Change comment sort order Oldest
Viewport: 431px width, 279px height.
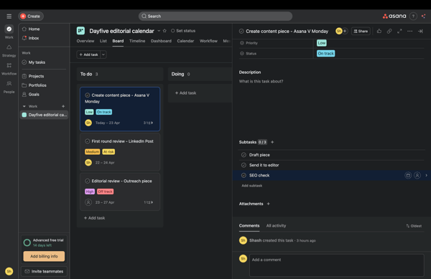pyautogui.click(x=414, y=226)
